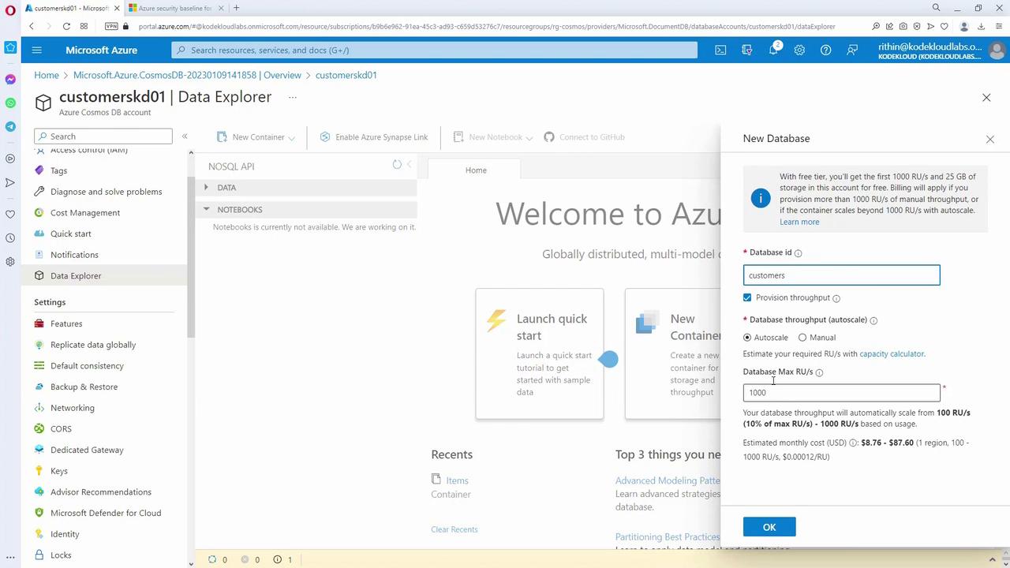Click the New Container toolbar button
Screen dimensions: 1010x568
pos(256,137)
